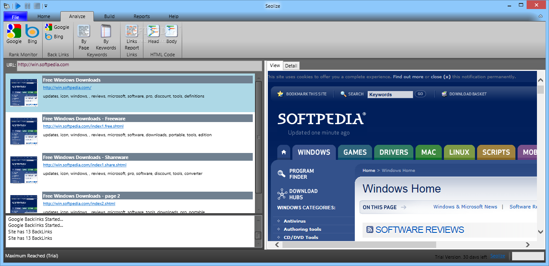Select thumbnail for Free Windows Downloads - Shareware
549x266 pixels.
point(24,170)
